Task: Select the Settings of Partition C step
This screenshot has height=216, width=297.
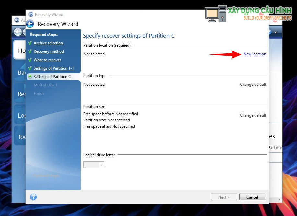Action: [52, 77]
